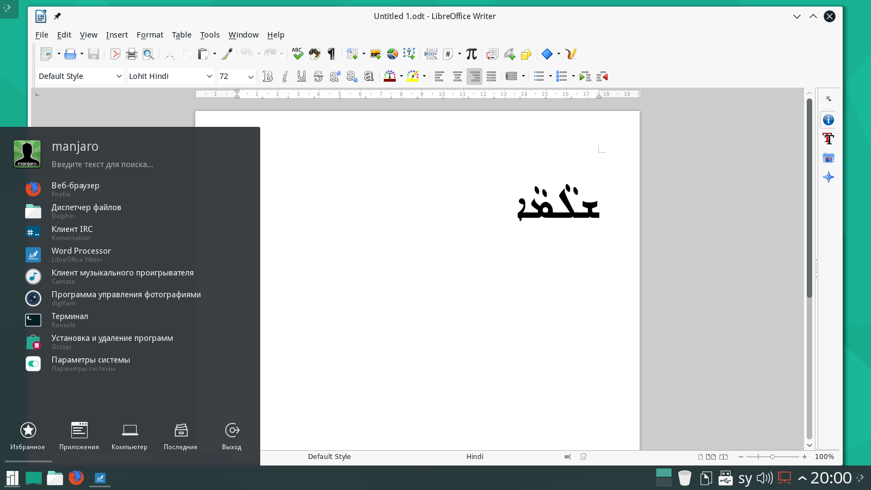Expand the font size 72 dropdown
The height and width of the screenshot is (490, 871).
(x=250, y=77)
